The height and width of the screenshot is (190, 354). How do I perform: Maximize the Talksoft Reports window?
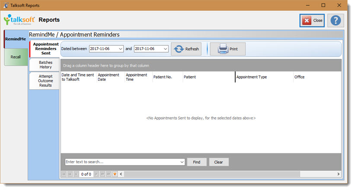pyautogui.click(x=323, y=5)
